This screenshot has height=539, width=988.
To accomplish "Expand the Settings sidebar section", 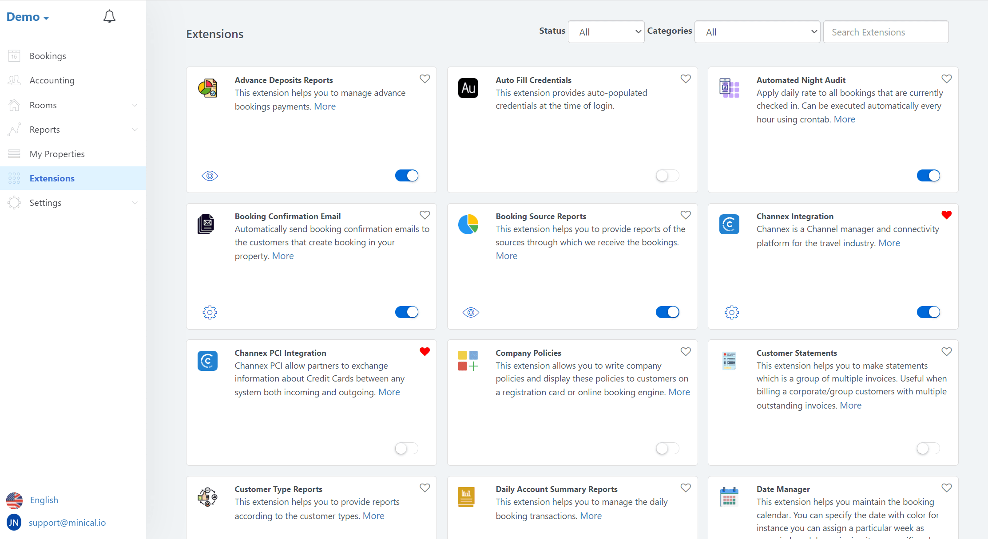I will pos(135,202).
